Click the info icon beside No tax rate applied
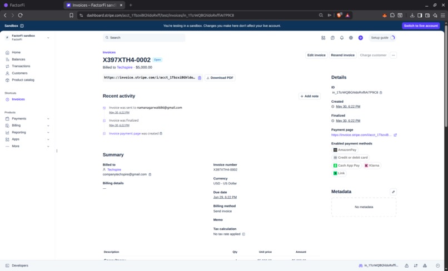This screenshot has height=271, width=448. pos(243,234)
